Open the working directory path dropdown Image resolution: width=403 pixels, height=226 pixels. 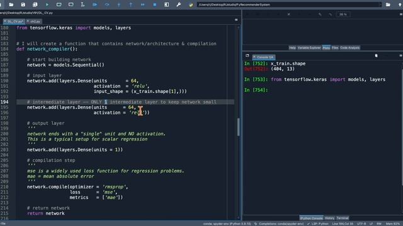pos(380,4)
